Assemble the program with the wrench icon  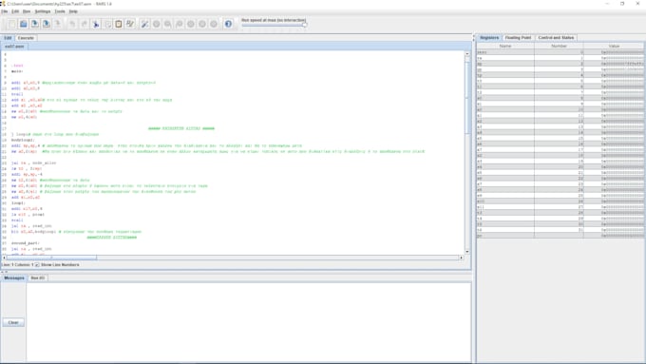(144, 24)
